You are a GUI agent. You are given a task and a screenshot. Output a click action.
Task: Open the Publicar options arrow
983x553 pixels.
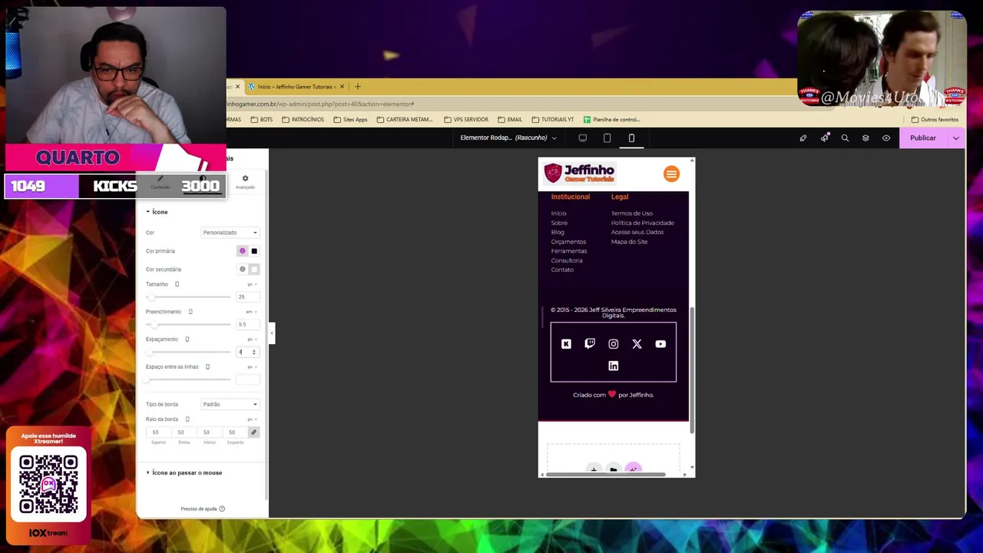[x=956, y=138]
